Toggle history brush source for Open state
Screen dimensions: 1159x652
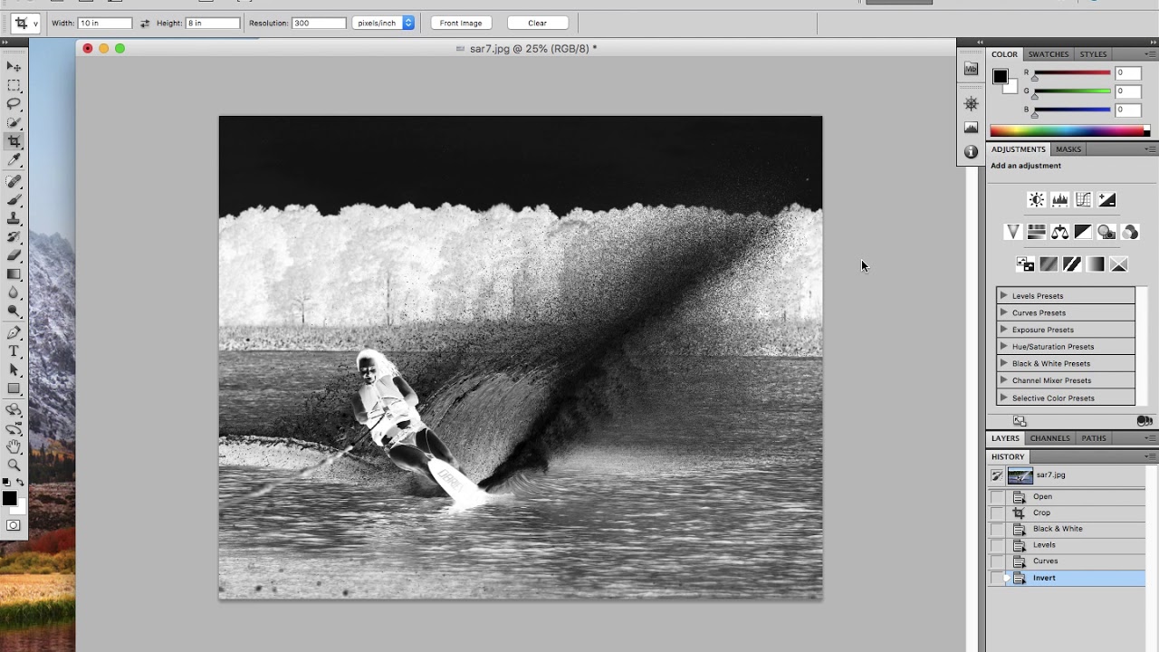pyautogui.click(x=997, y=496)
